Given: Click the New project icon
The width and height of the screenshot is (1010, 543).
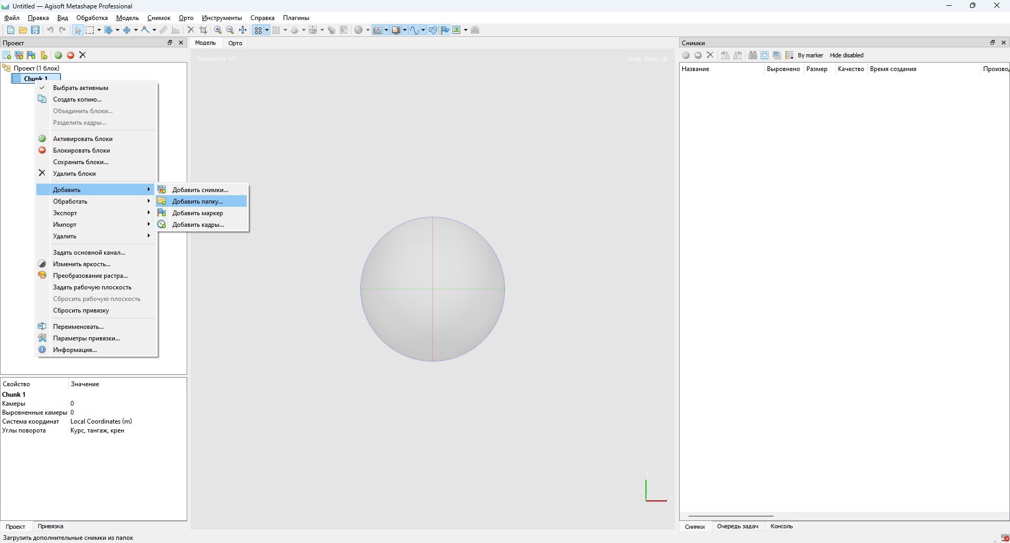Looking at the screenshot, I should (11, 30).
